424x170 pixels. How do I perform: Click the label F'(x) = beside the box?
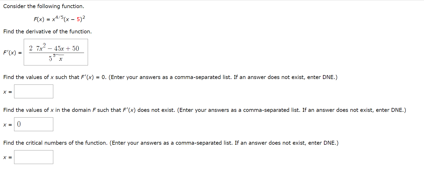(x=12, y=53)
